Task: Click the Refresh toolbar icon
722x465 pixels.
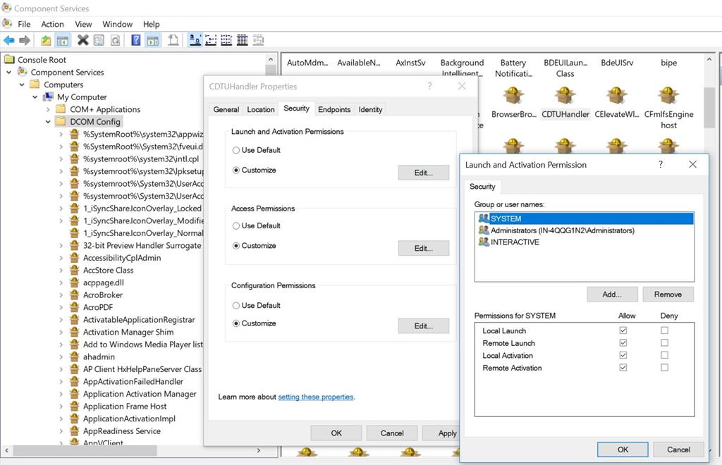Action: coord(115,40)
